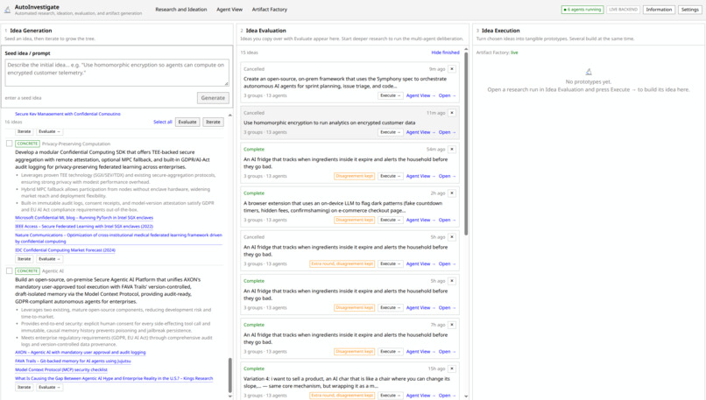Image resolution: width=706 pixels, height=400 pixels.
Task: Open the Model Context Protocol security checklist link
Action: pyautogui.click(x=61, y=370)
